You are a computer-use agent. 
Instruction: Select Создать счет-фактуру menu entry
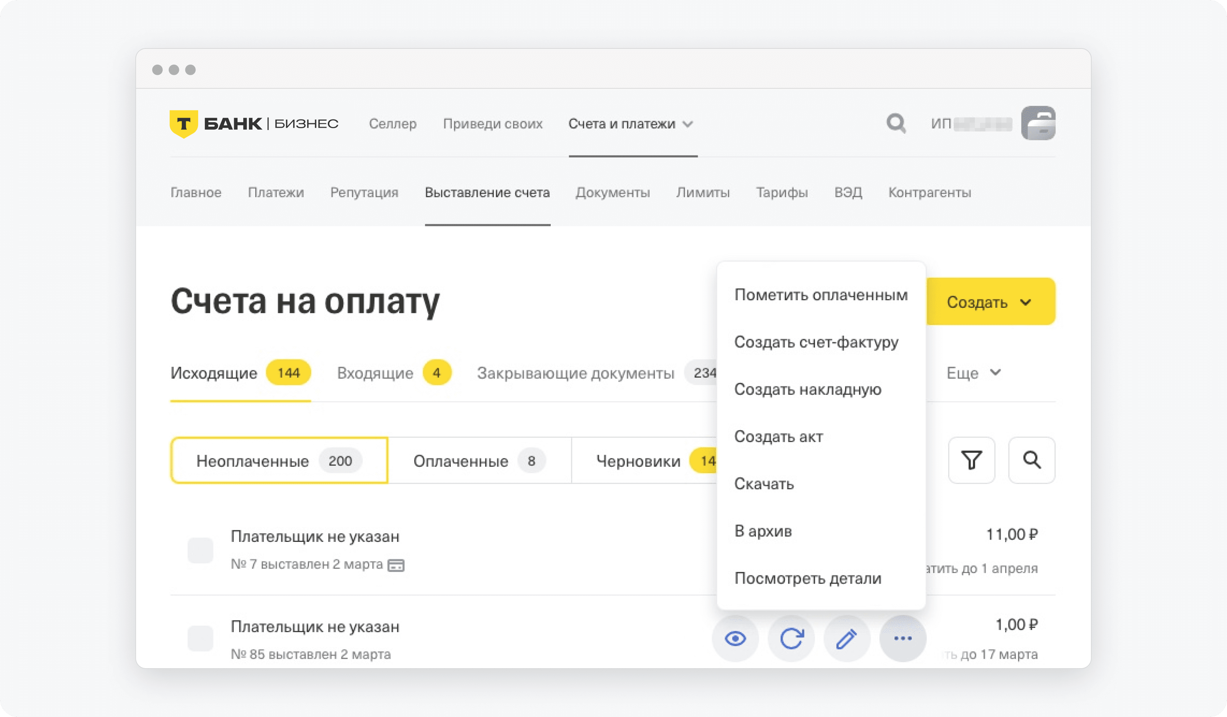click(816, 342)
